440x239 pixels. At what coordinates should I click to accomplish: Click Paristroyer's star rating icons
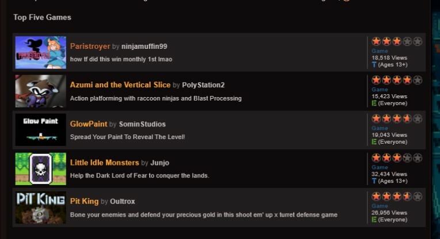[397, 41]
